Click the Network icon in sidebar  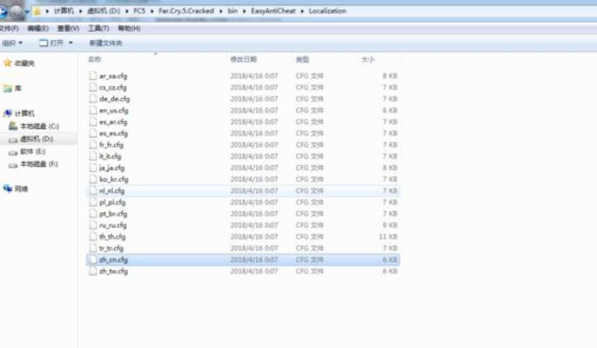pyautogui.click(x=8, y=189)
